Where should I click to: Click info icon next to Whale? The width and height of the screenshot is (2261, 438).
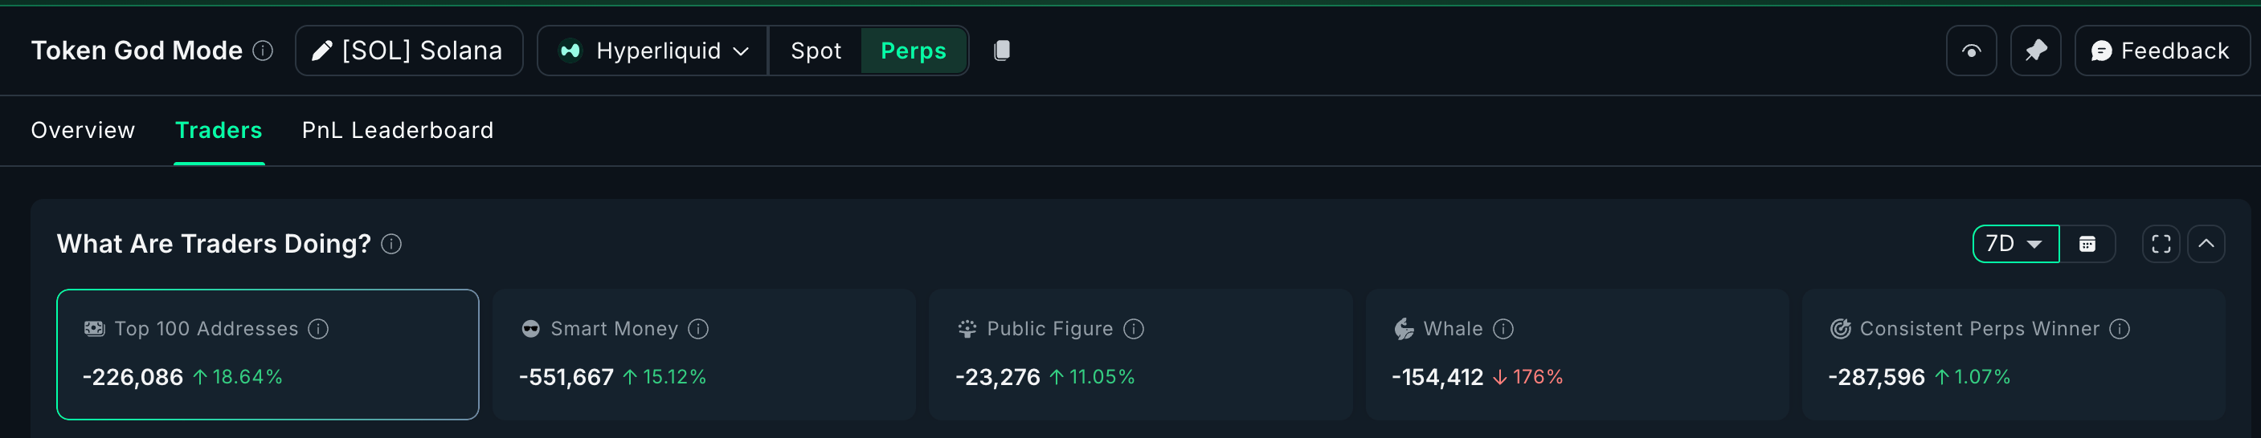(x=1503, y=329)
